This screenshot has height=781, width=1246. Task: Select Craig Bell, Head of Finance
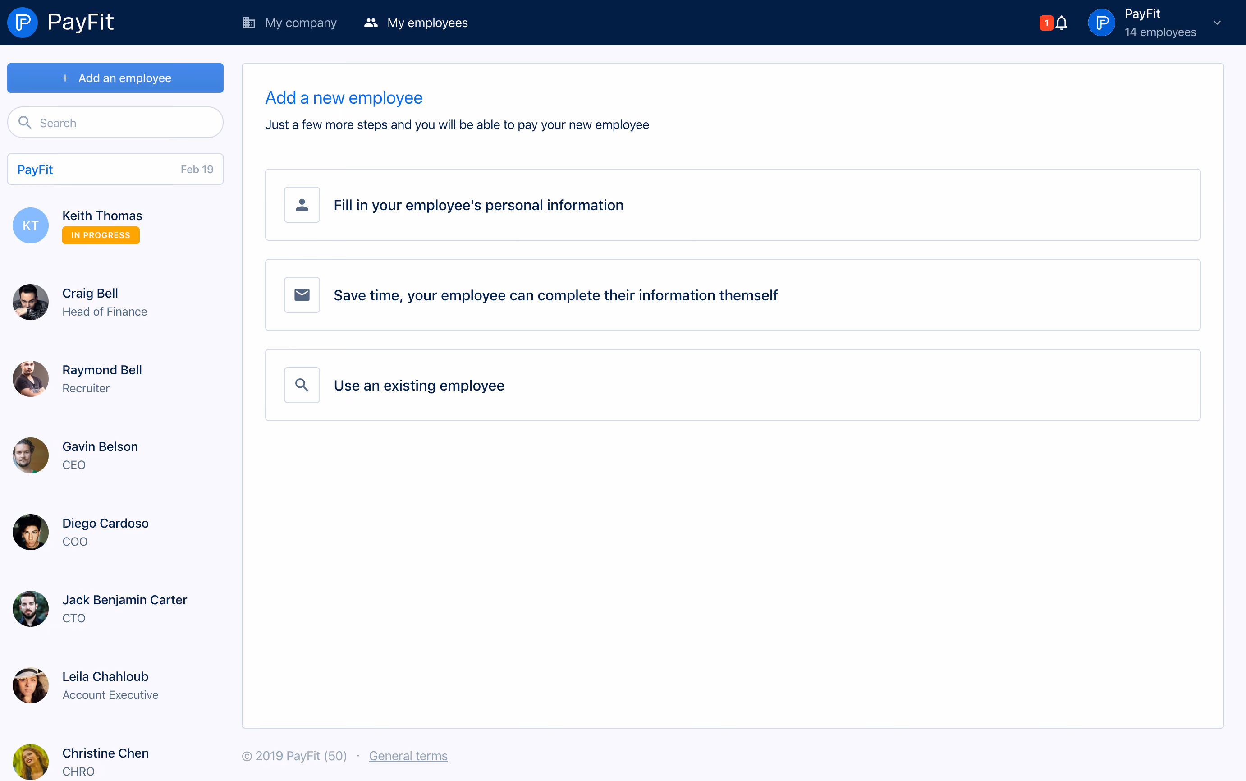point(115,302)
